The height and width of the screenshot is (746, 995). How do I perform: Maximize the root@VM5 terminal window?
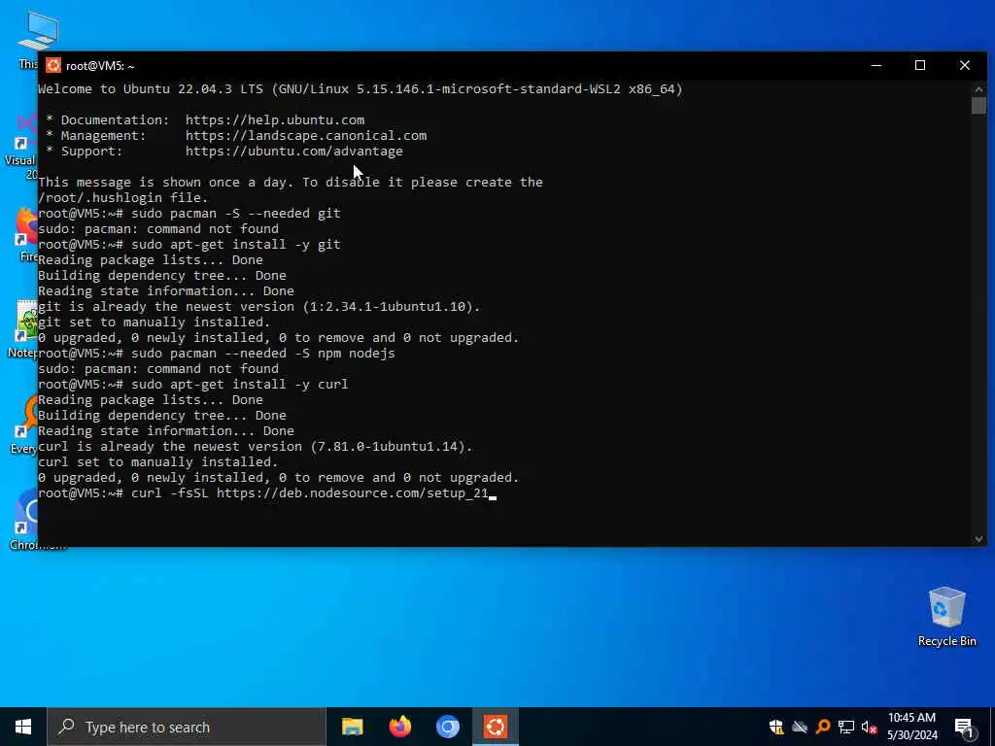pos(920,65)
